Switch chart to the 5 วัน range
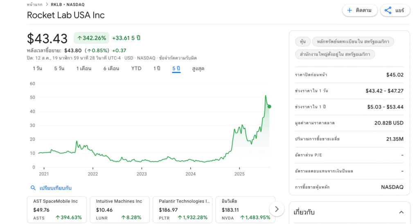 59,69
